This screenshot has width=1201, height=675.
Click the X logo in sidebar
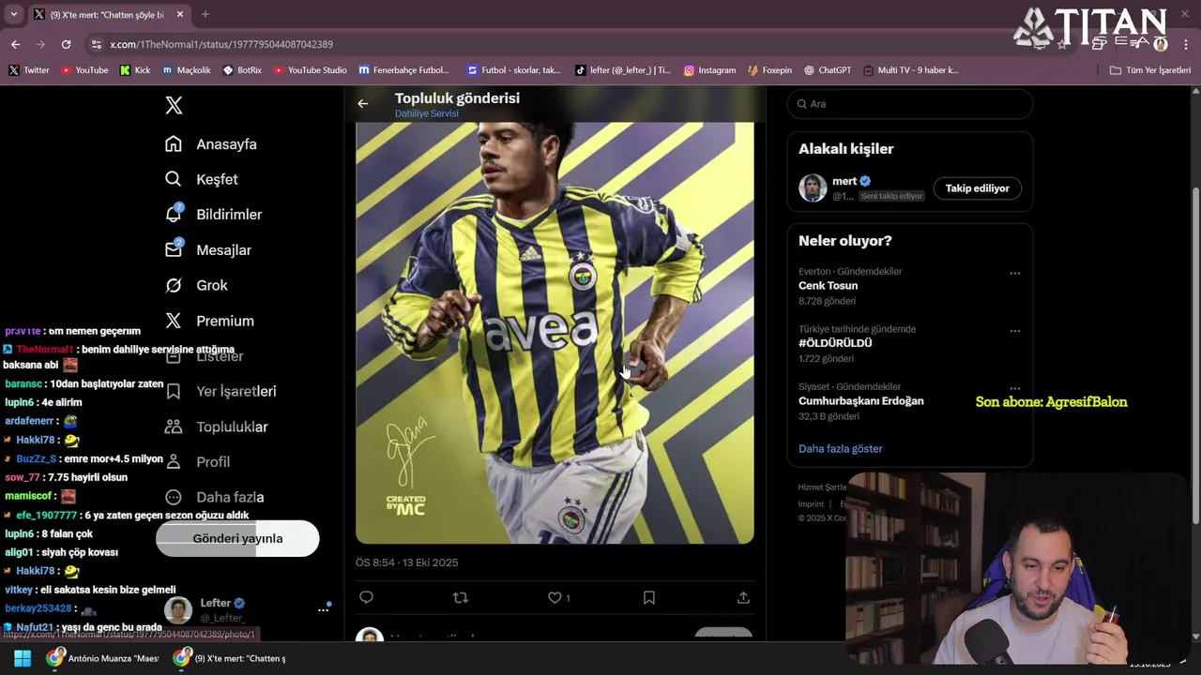click(174, 105)
